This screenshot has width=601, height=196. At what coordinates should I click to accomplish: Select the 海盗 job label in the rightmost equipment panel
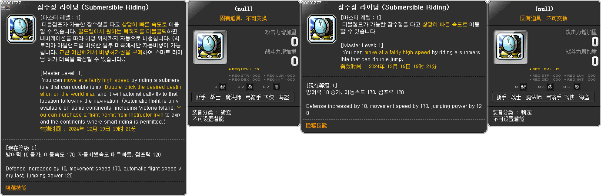[x=584, y=97]
